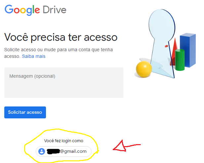
Task: Click the blue block in illustration
Action: pyautogui.click(x=188, y=50)
